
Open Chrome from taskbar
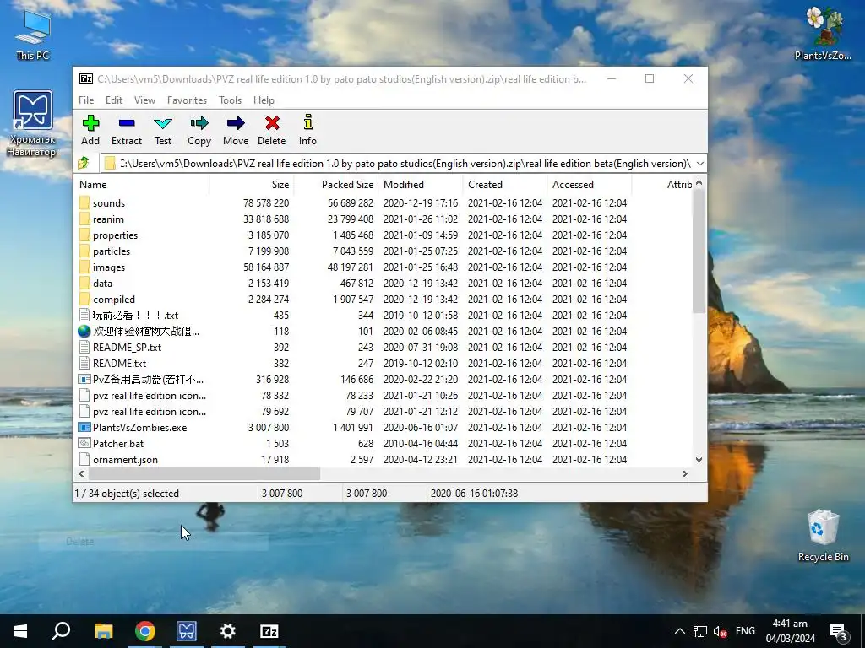click(x=145, y=631)
